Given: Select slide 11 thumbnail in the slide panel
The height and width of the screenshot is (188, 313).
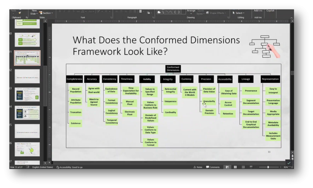Looking at the screenshot, I should (27, 58).
